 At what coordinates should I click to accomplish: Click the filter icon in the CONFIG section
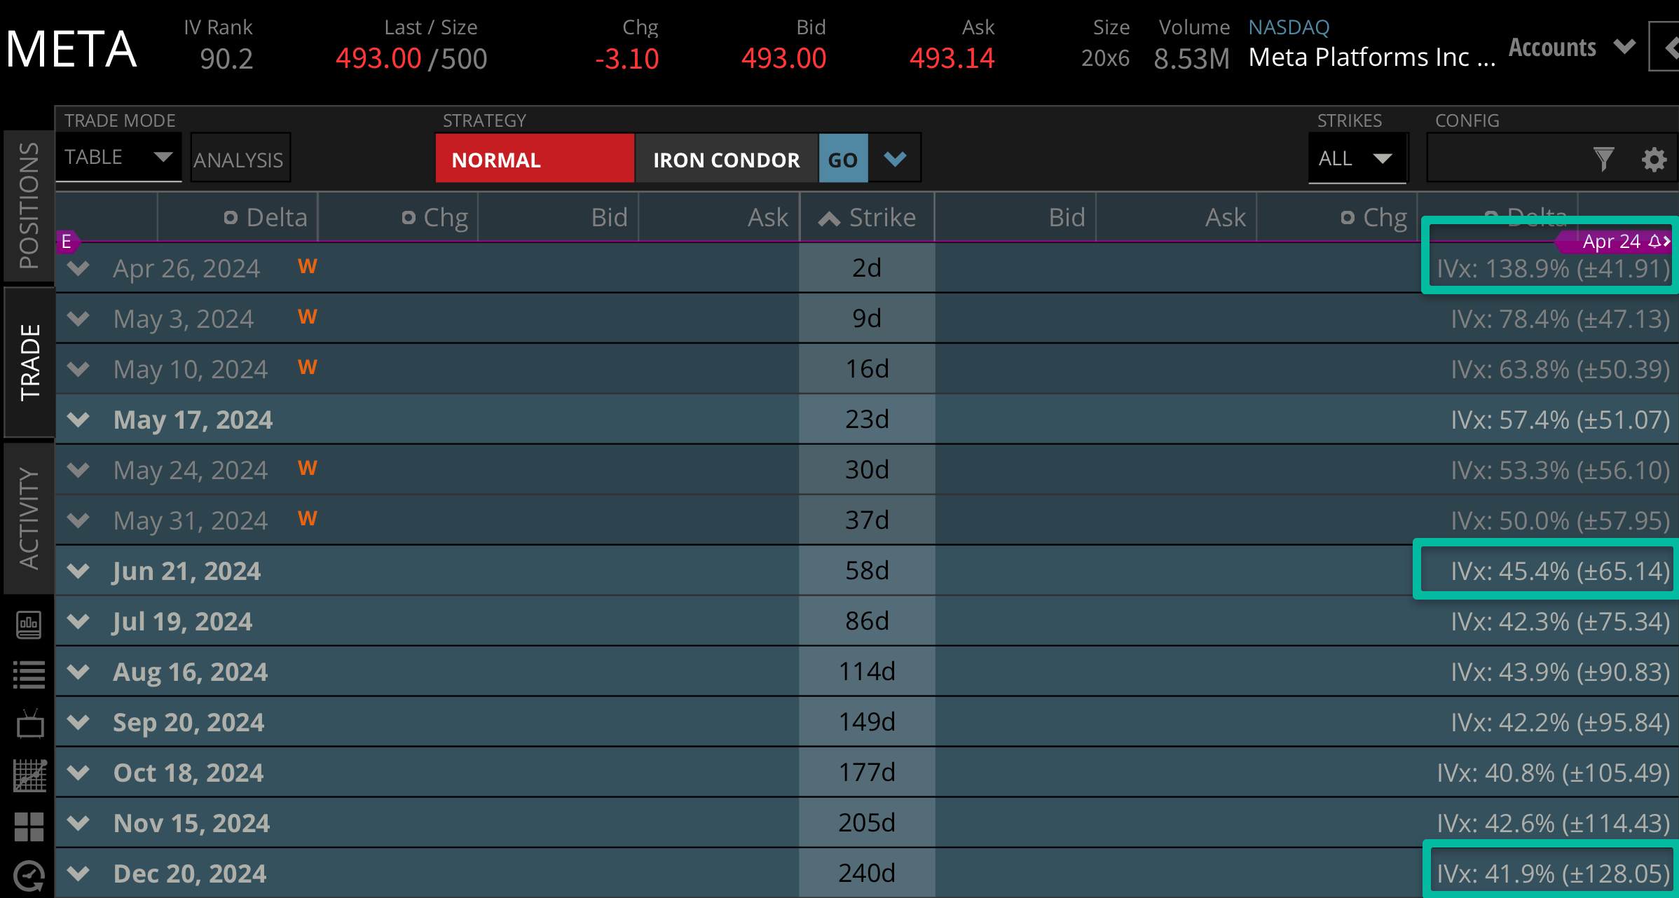(1605, 159)
